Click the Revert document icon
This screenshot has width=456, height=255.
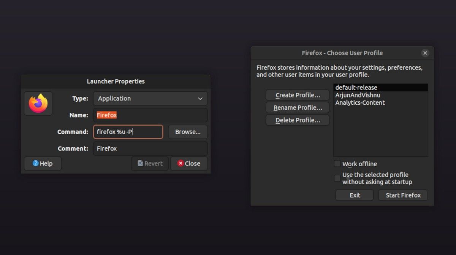click(140, 163)
